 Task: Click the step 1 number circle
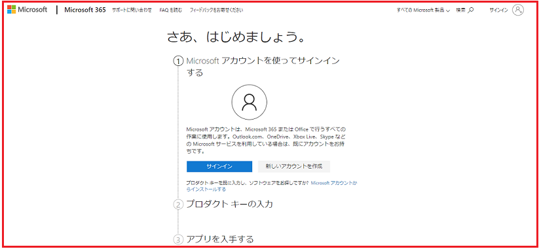pos(178,61)
